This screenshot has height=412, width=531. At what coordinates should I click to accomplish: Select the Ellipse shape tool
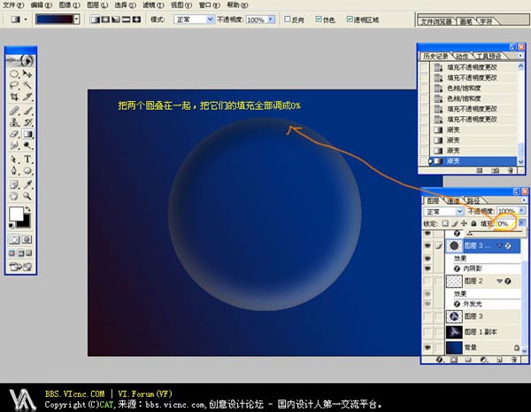(x=27, y=171)
